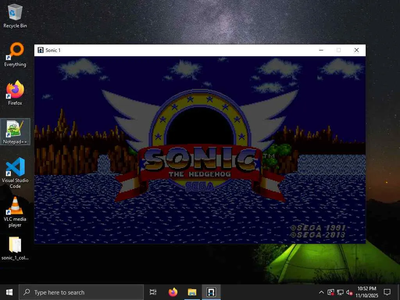Image resolution: width=400 pixels, height=300 pixels.
Task: Click the security alert tray icon
Action: pos(331,292)
